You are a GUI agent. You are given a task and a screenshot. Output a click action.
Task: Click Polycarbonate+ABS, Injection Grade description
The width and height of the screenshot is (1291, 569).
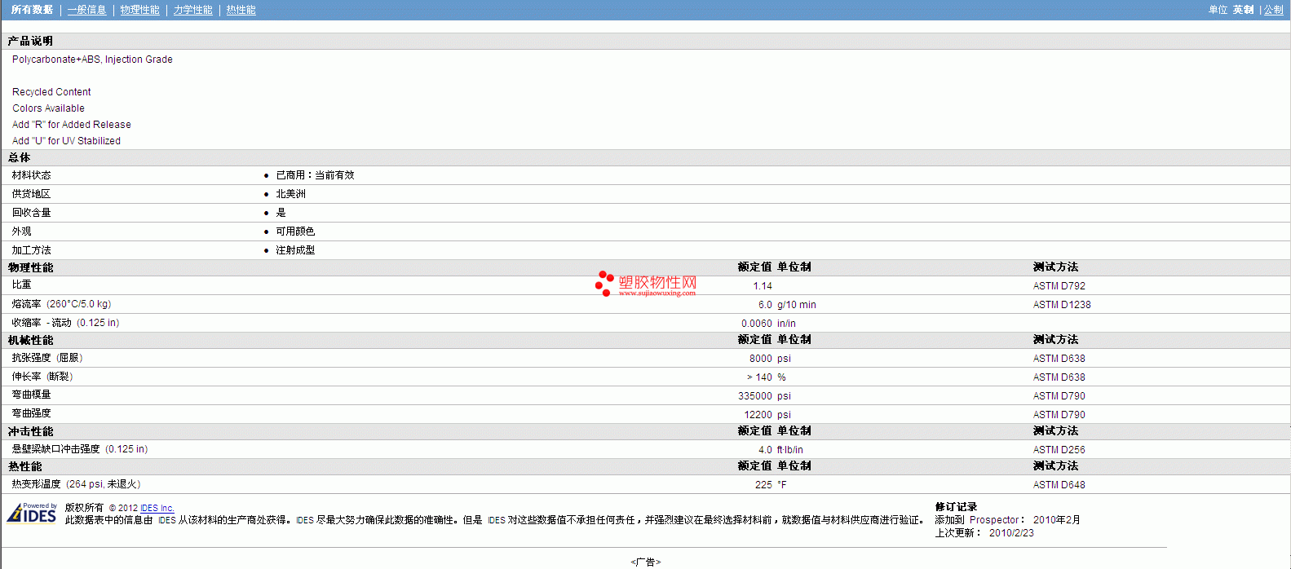tap(92, 60)
